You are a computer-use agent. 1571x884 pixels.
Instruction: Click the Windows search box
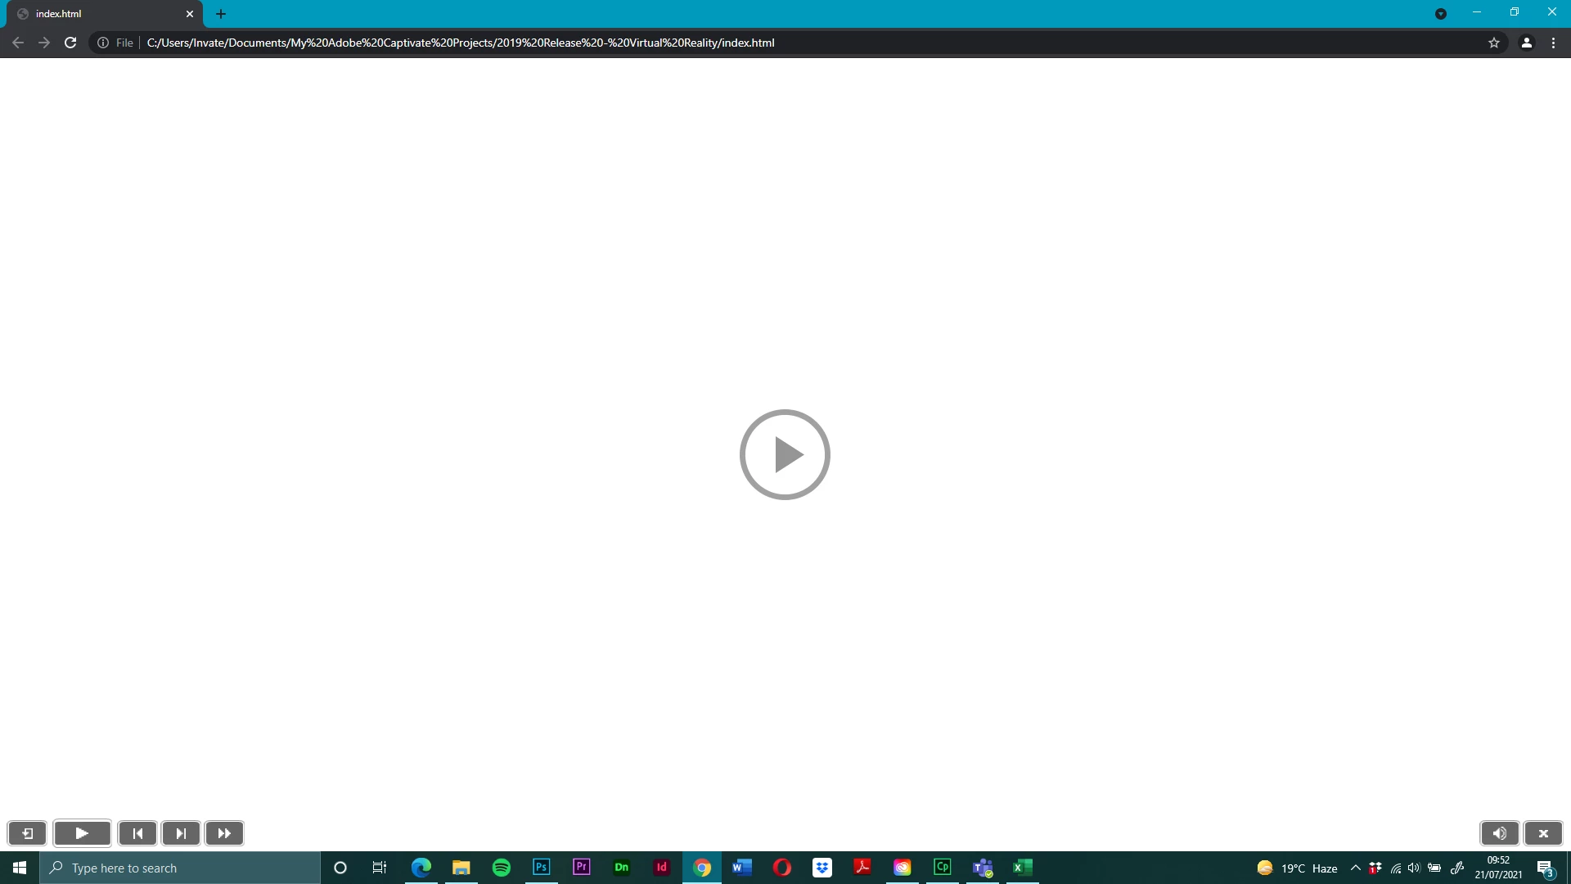pos(180,868)
